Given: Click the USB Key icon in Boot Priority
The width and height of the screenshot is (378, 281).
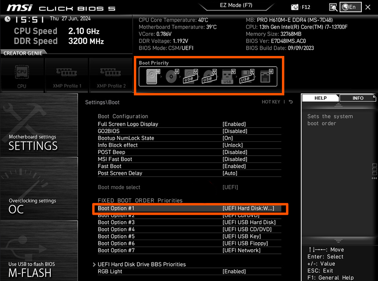Looking at the screenshot, I should pos(227,76).
